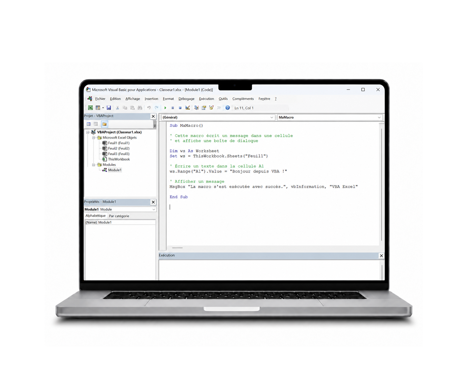Click the Project panel toolbar overflow arrow
Image resolution: width=470 pixels, height=366 pixels.
coord(155,124)
